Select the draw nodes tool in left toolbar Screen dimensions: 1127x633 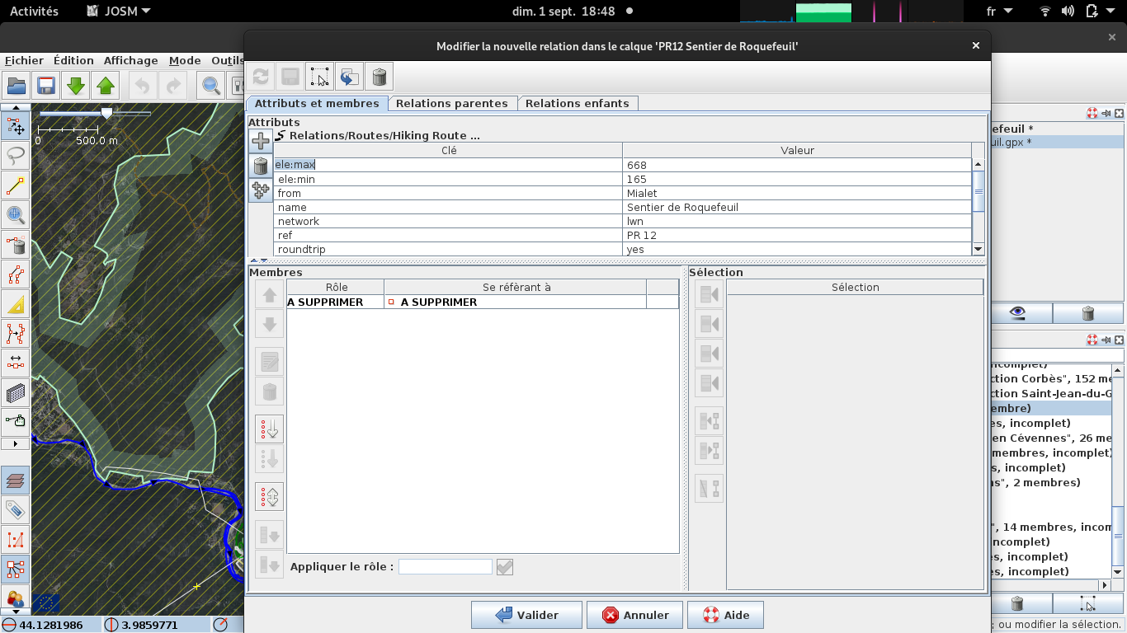pos(15,185)
